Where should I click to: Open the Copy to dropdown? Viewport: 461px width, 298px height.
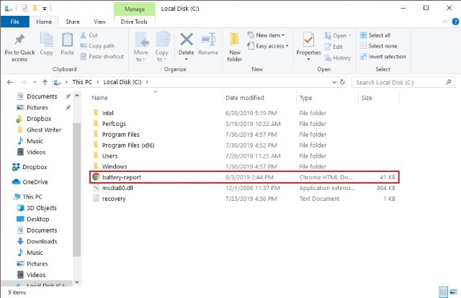(x=161, y=47)
